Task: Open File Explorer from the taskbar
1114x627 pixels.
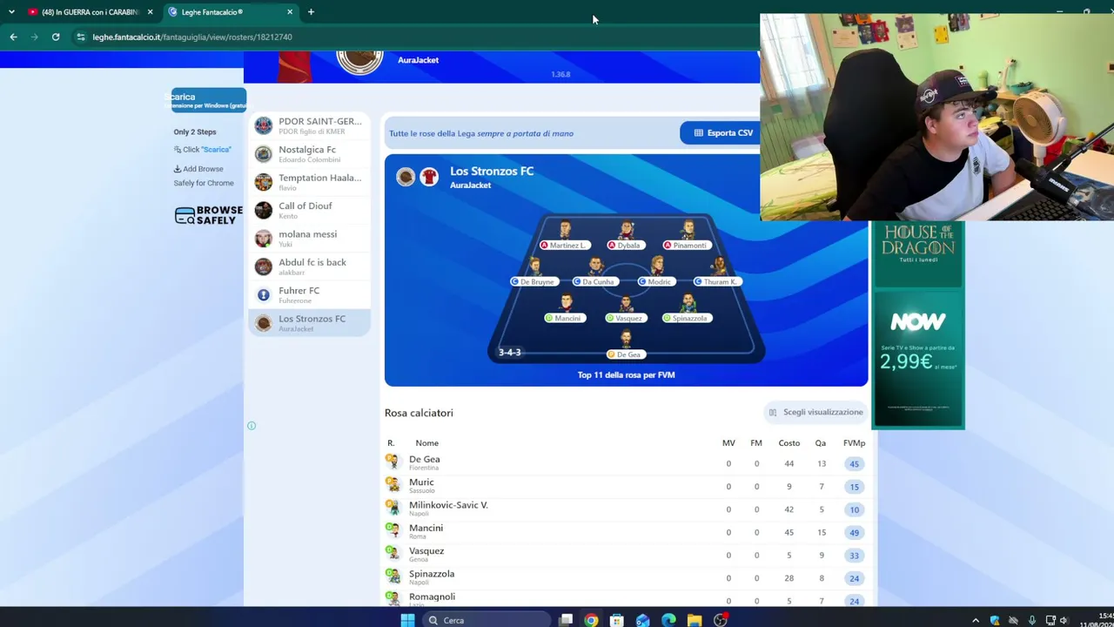Action: click(x=695, y=620)
